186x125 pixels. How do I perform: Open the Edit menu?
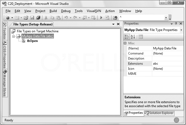pos(17,11)
